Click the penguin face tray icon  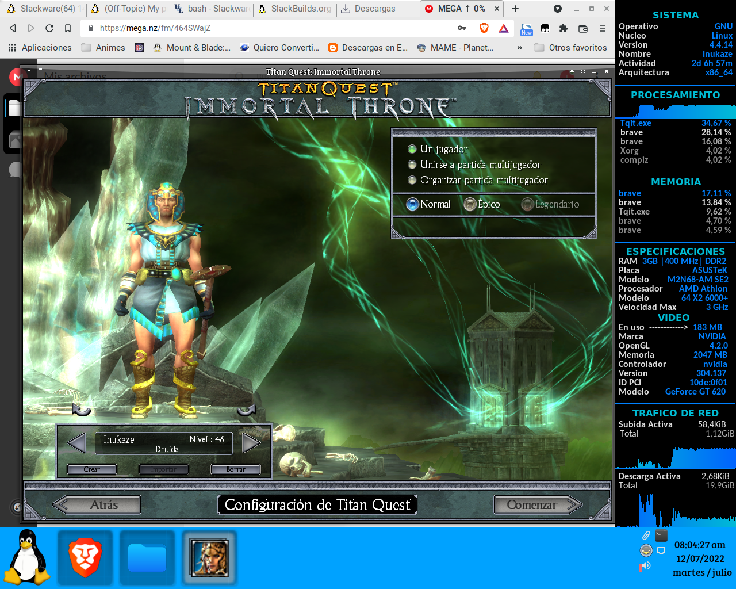click(x=646, y=551)
